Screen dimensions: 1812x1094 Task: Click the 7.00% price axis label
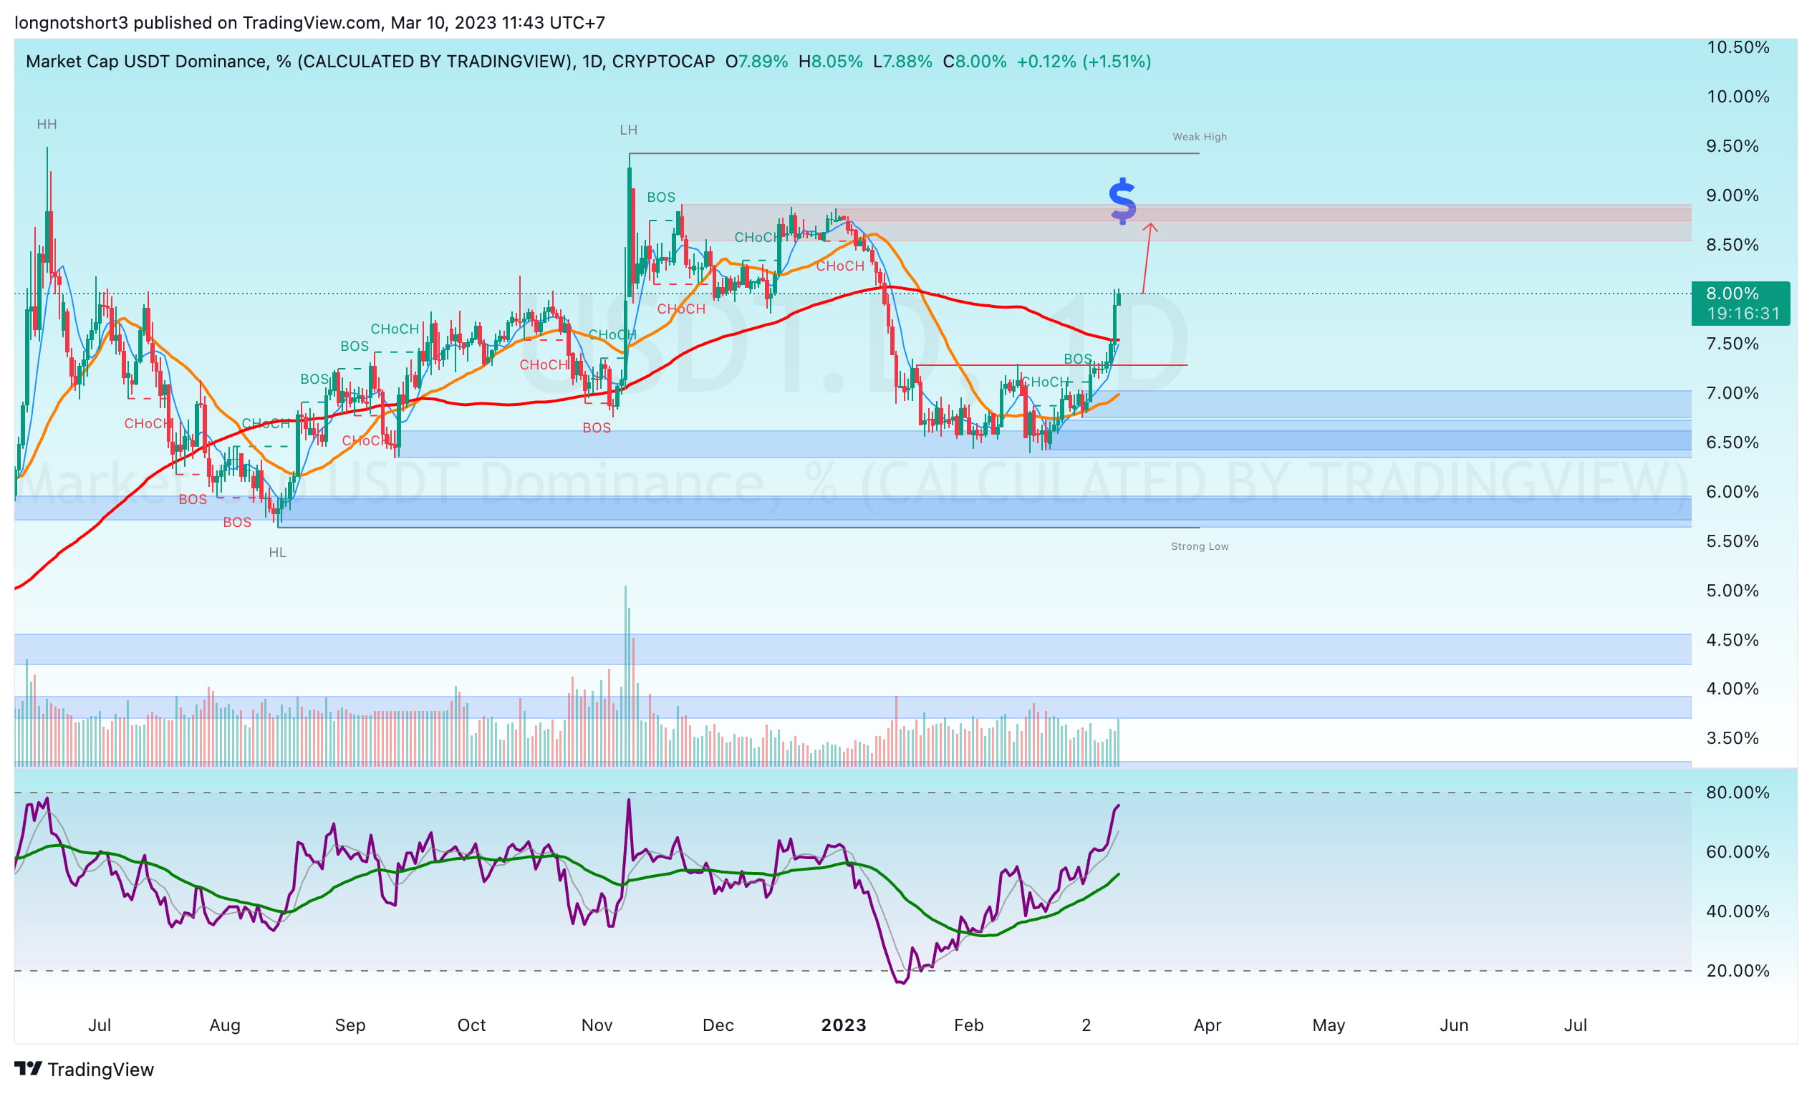tap(1733, 392)
